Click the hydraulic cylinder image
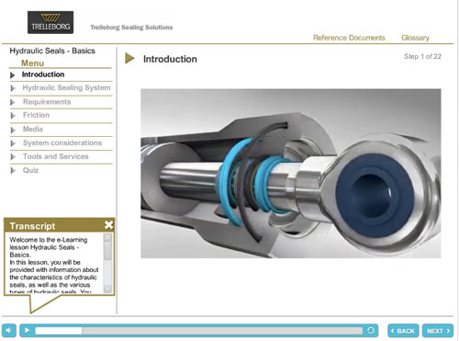Viewport: 459px width, 341px height. pyautogui.click(x=291, y=174)
